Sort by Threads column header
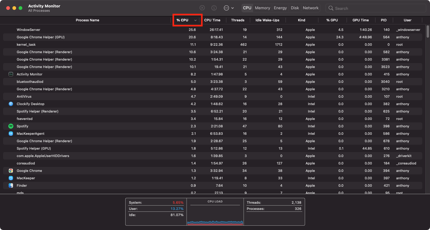The image size is (430, 230). 238,20
